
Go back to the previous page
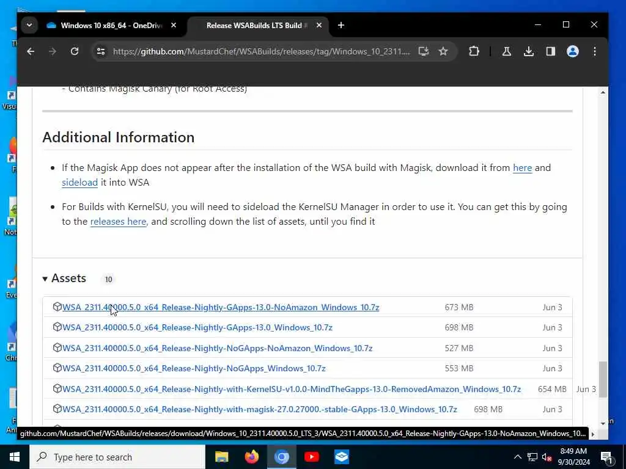[31, 51]
